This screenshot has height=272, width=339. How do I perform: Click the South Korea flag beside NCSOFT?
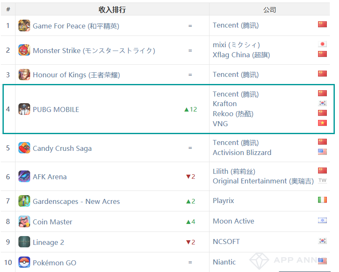(x=322, y=241)
